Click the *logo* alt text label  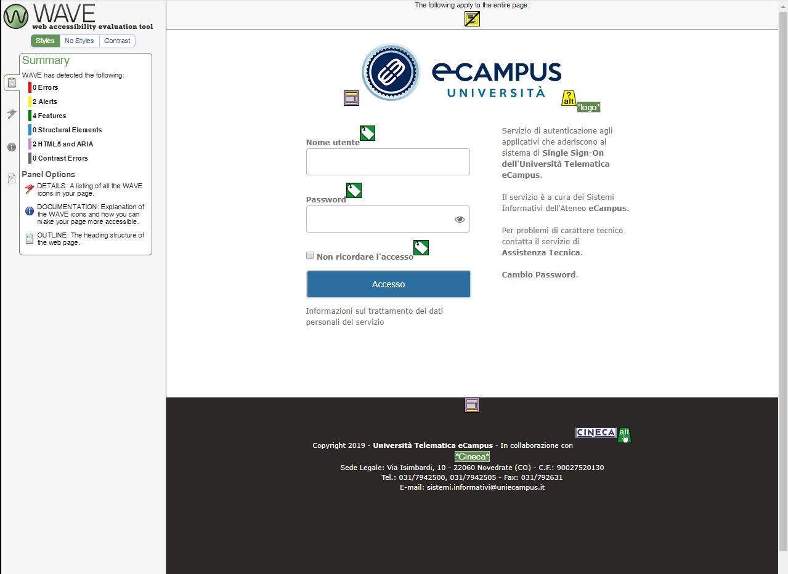[x=588, y=107]
